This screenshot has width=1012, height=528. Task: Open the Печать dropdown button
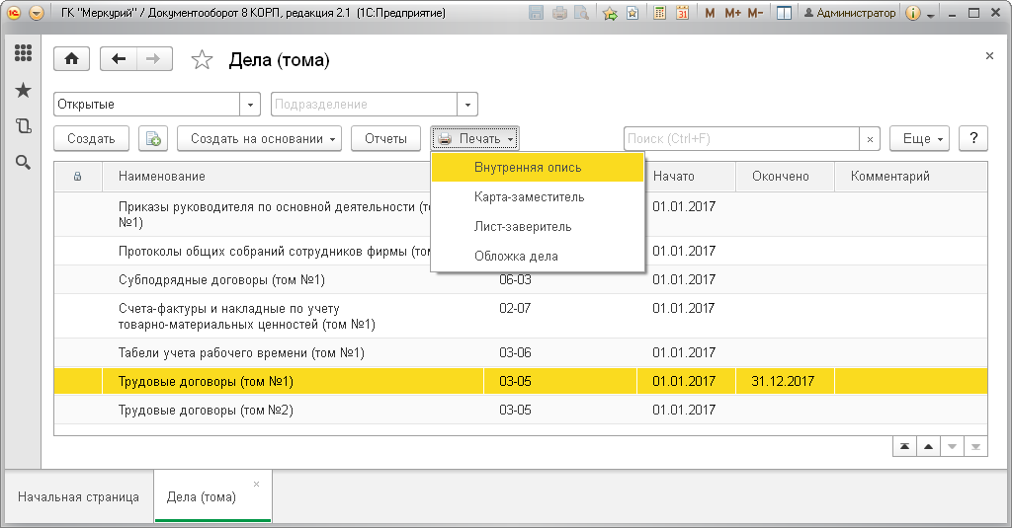[x=474, y=138]
